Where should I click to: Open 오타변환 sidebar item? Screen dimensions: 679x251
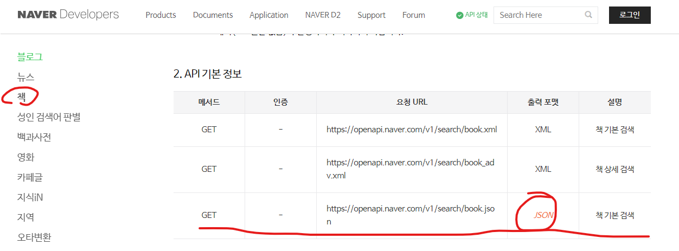tap(34, 237)
